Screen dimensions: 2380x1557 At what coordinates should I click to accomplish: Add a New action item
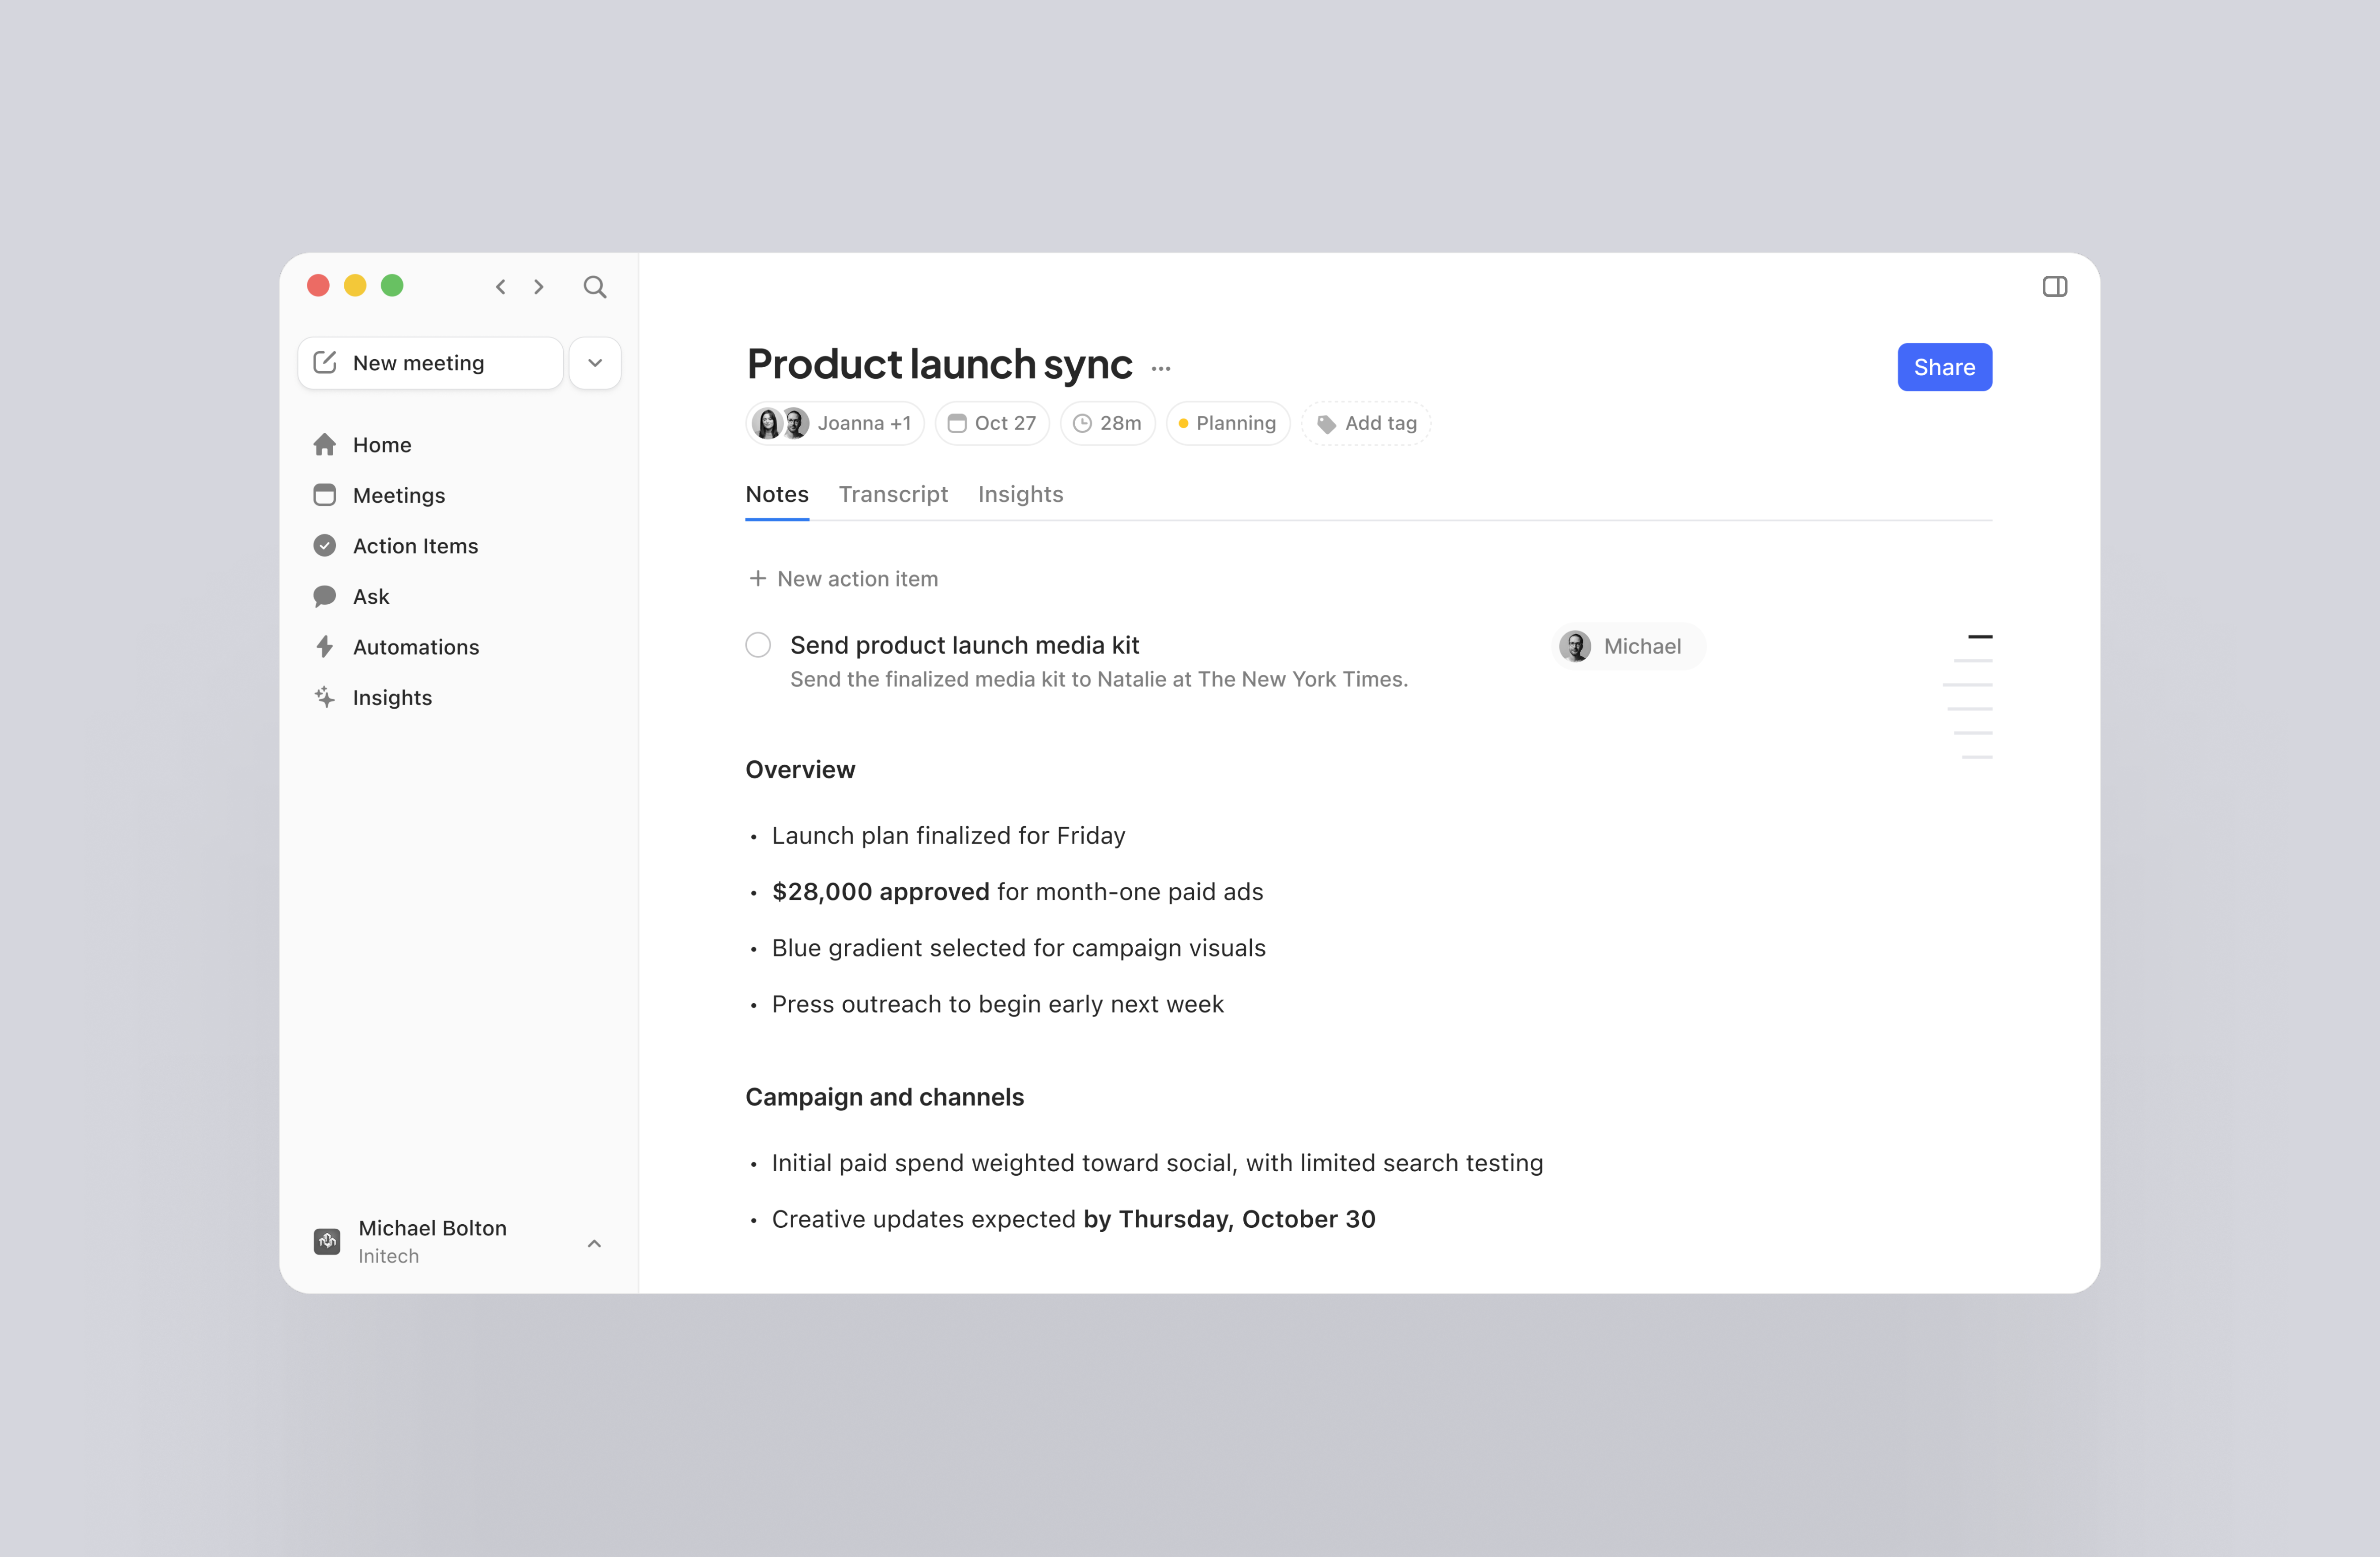[843, 579]
